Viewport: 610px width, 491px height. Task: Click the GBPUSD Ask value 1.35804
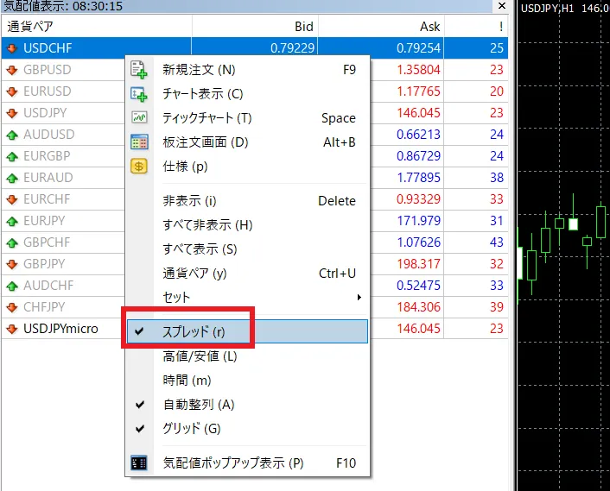(x=418, y=70)
